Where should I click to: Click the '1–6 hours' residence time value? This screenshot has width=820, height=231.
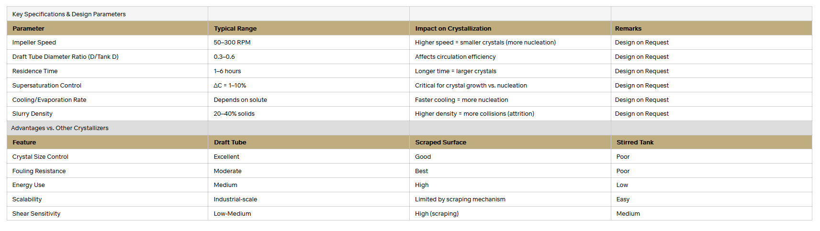click(x=227, y=71)
